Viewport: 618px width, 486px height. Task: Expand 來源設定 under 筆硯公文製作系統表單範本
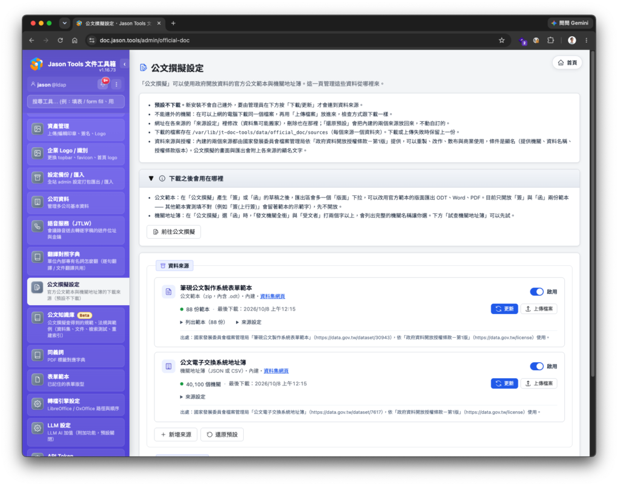tap(249, 322)
